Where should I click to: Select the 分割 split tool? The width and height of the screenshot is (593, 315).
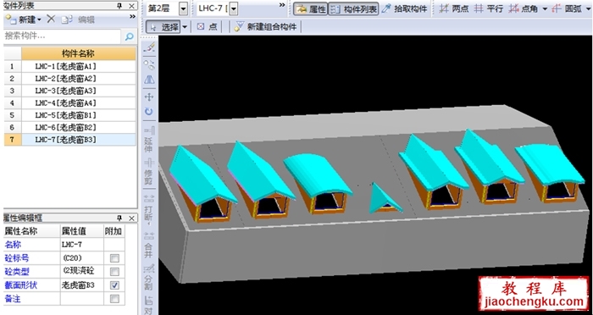coord(149,278)
